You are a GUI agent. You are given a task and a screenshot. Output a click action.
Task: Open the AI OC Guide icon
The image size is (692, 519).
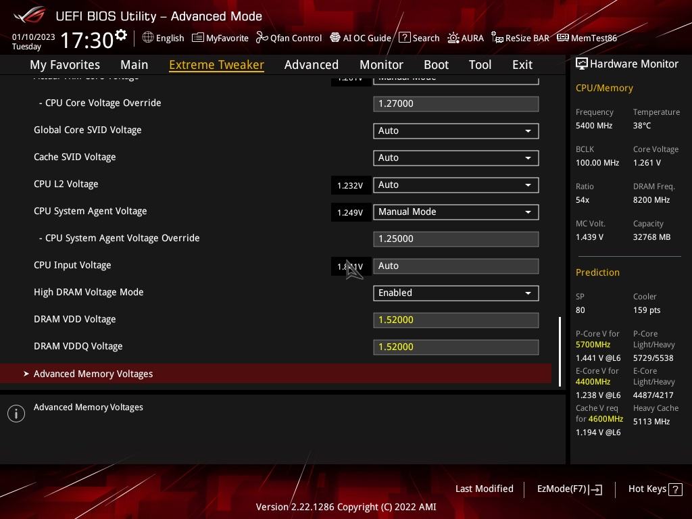point(335,38)
